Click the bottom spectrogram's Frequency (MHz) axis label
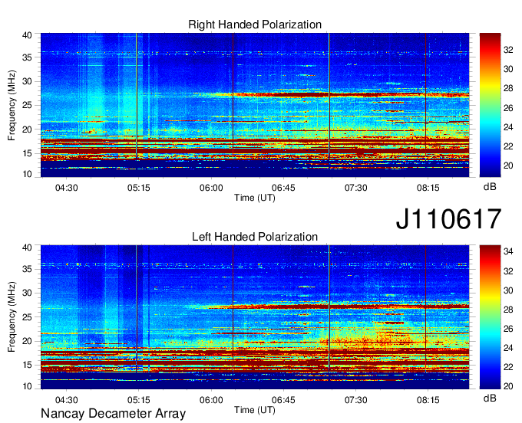The image size is (522, 423). [12, 317]
